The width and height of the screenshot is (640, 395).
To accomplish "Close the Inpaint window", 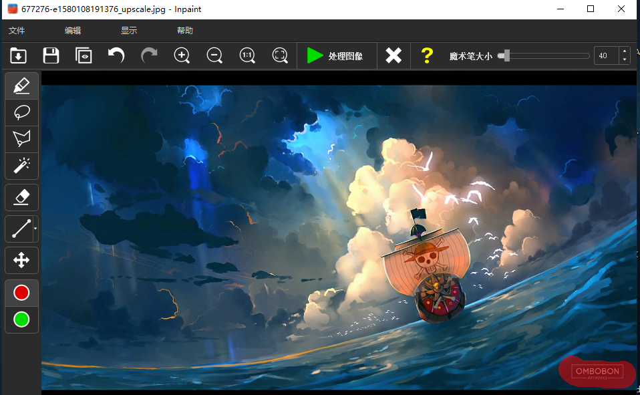I will point(621,9).
